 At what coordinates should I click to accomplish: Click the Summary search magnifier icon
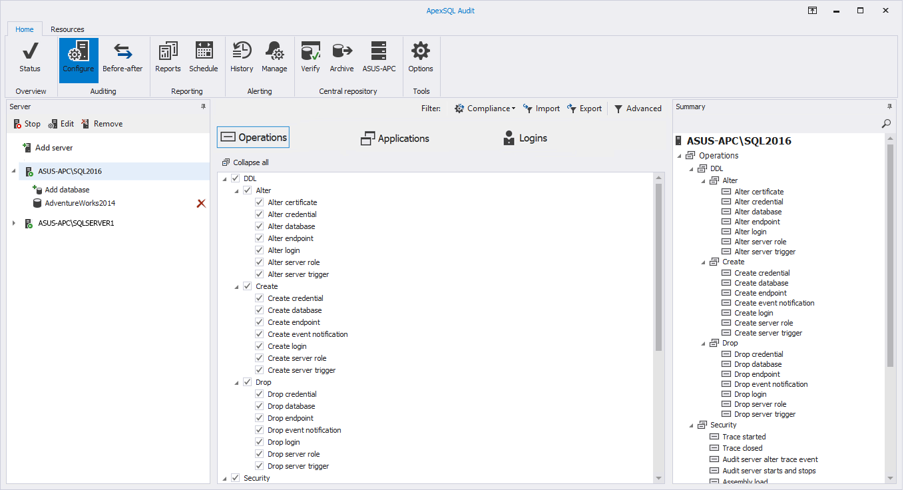point(886,124)
